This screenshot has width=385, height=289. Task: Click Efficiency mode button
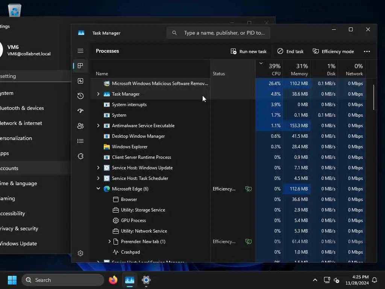pos(333,51)
